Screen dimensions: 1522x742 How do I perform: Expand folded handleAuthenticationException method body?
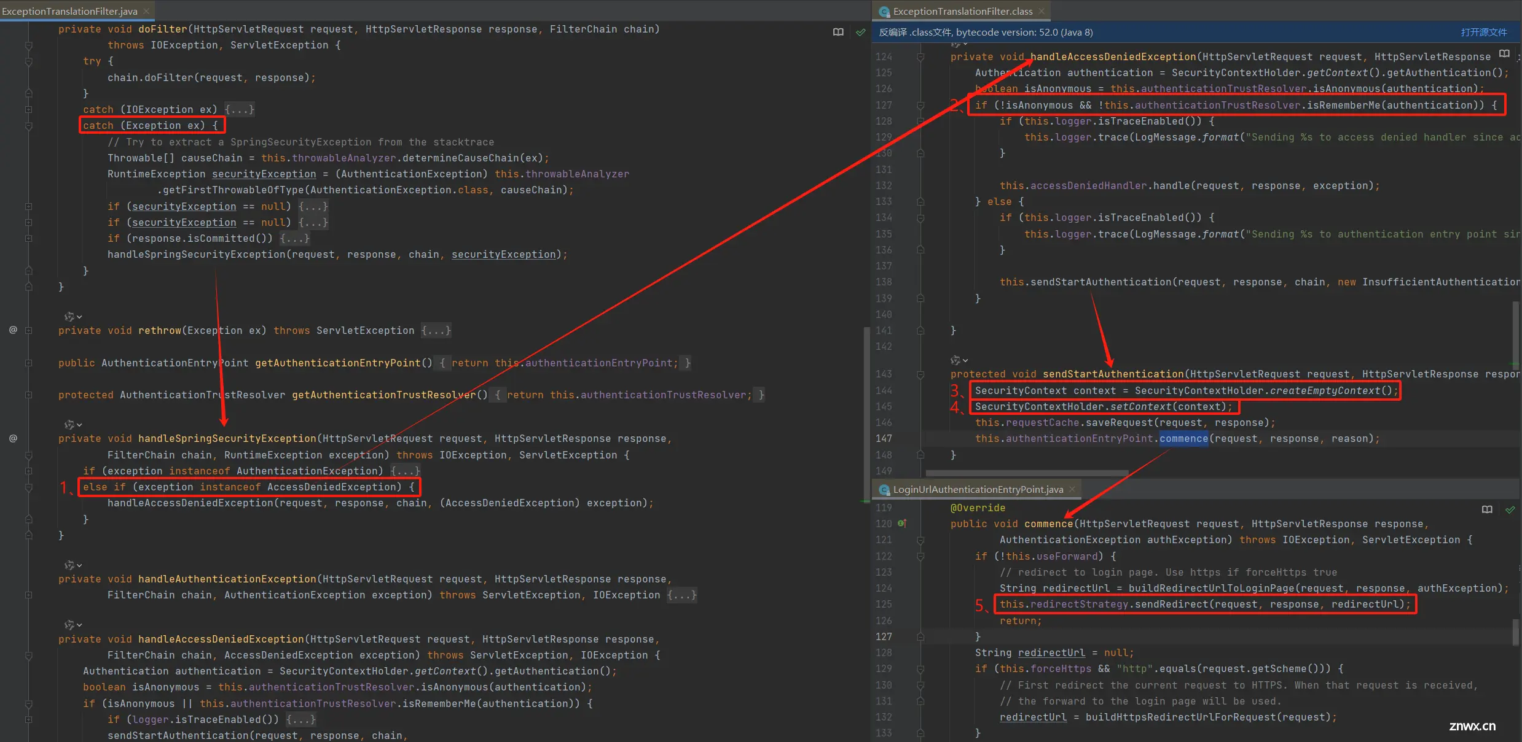(682, 595)
